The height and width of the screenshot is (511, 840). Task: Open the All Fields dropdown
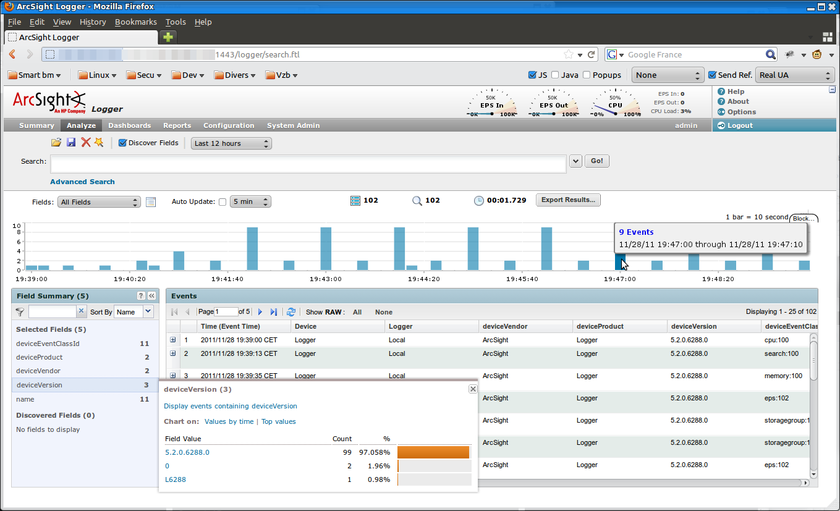point(100,202)
